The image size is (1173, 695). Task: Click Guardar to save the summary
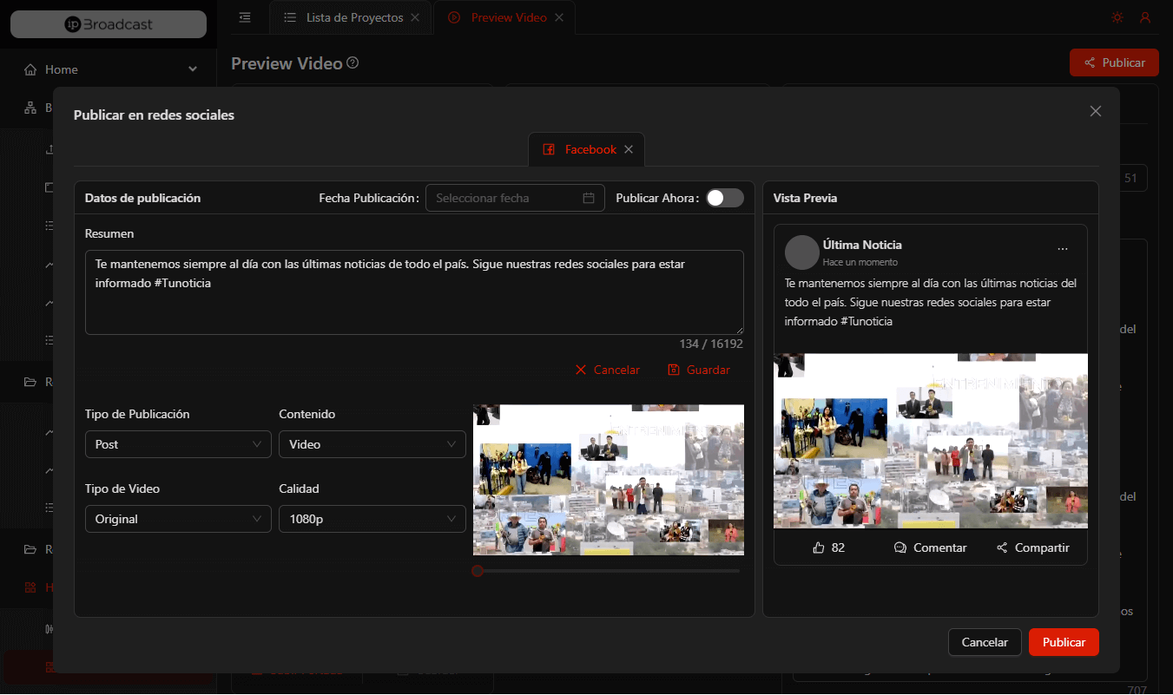699,370
